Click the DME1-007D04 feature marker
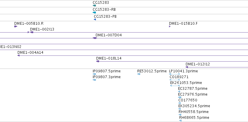 click(95, 38)
